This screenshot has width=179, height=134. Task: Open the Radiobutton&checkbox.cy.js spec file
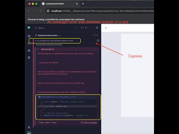50,35
